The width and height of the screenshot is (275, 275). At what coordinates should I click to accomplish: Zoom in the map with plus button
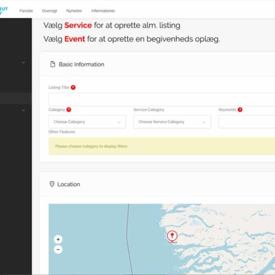tap(58, 239)
